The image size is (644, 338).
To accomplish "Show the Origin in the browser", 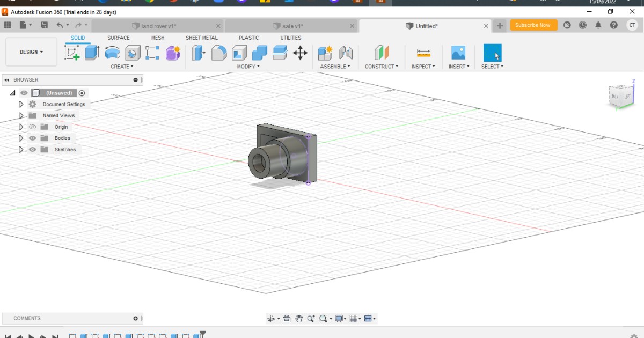I will [32, 127].
